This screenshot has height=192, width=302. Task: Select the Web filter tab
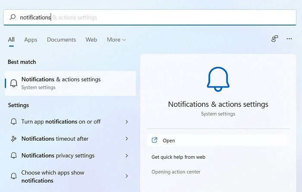(x=91, y=40)
